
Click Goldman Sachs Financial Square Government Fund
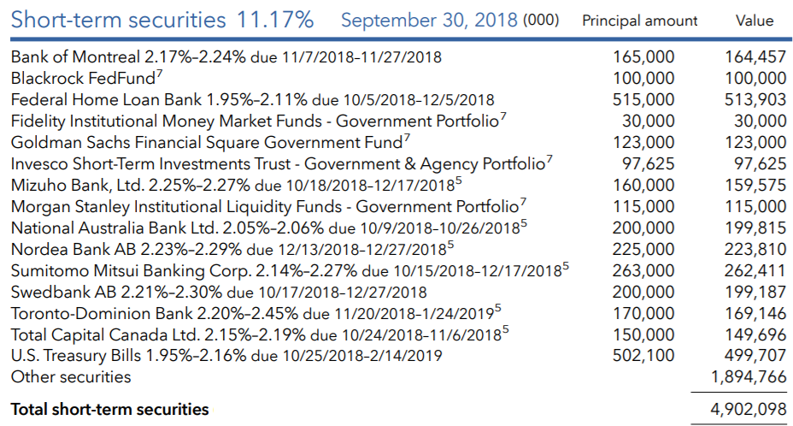click(210, 142)
